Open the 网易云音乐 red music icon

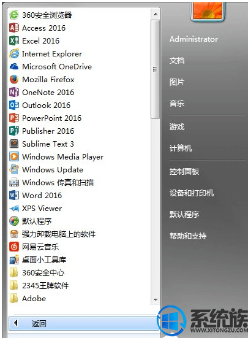click(14, 247)
